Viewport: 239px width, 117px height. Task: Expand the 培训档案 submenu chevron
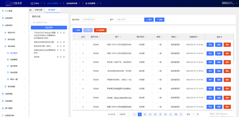point(24,87)
